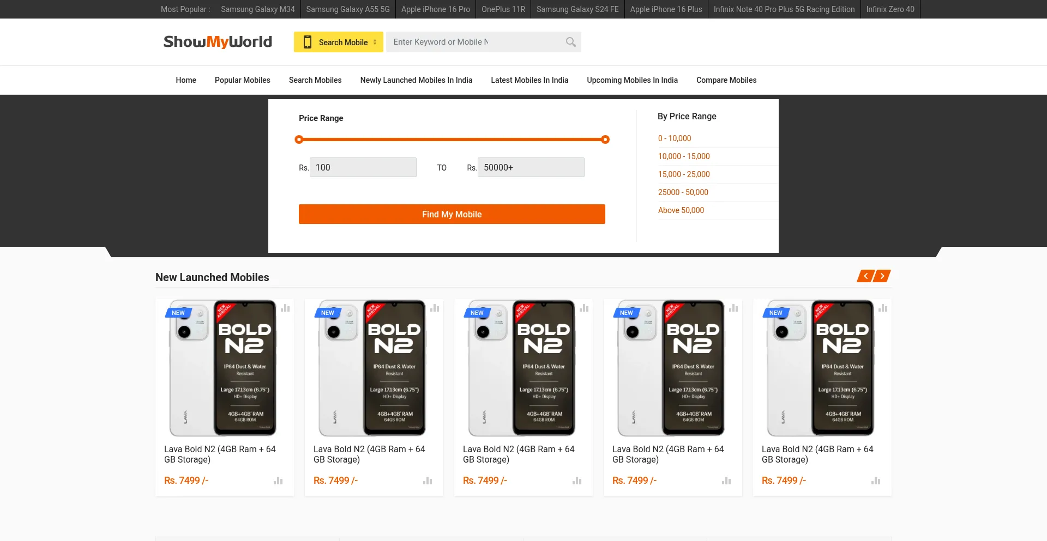Open the Home menu item

pyautogui.click(x=186, y=80)
